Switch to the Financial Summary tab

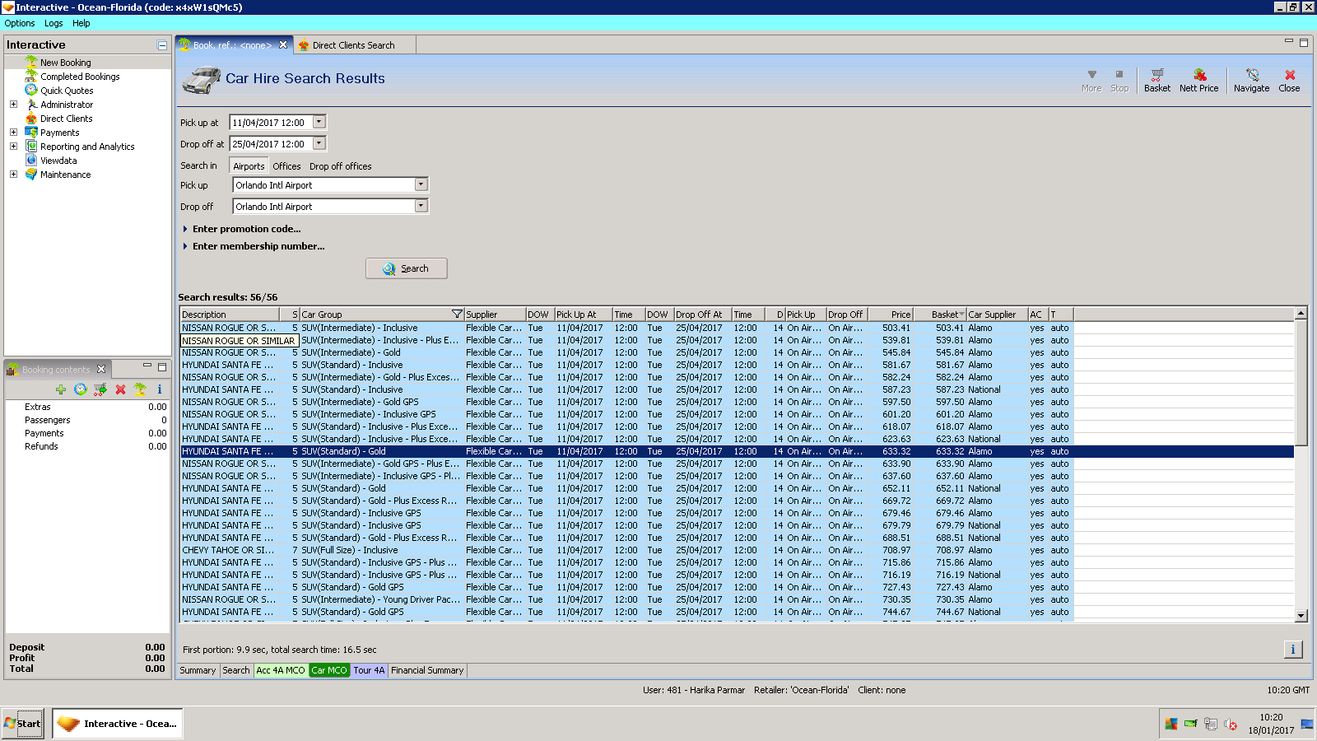point(426,670)
